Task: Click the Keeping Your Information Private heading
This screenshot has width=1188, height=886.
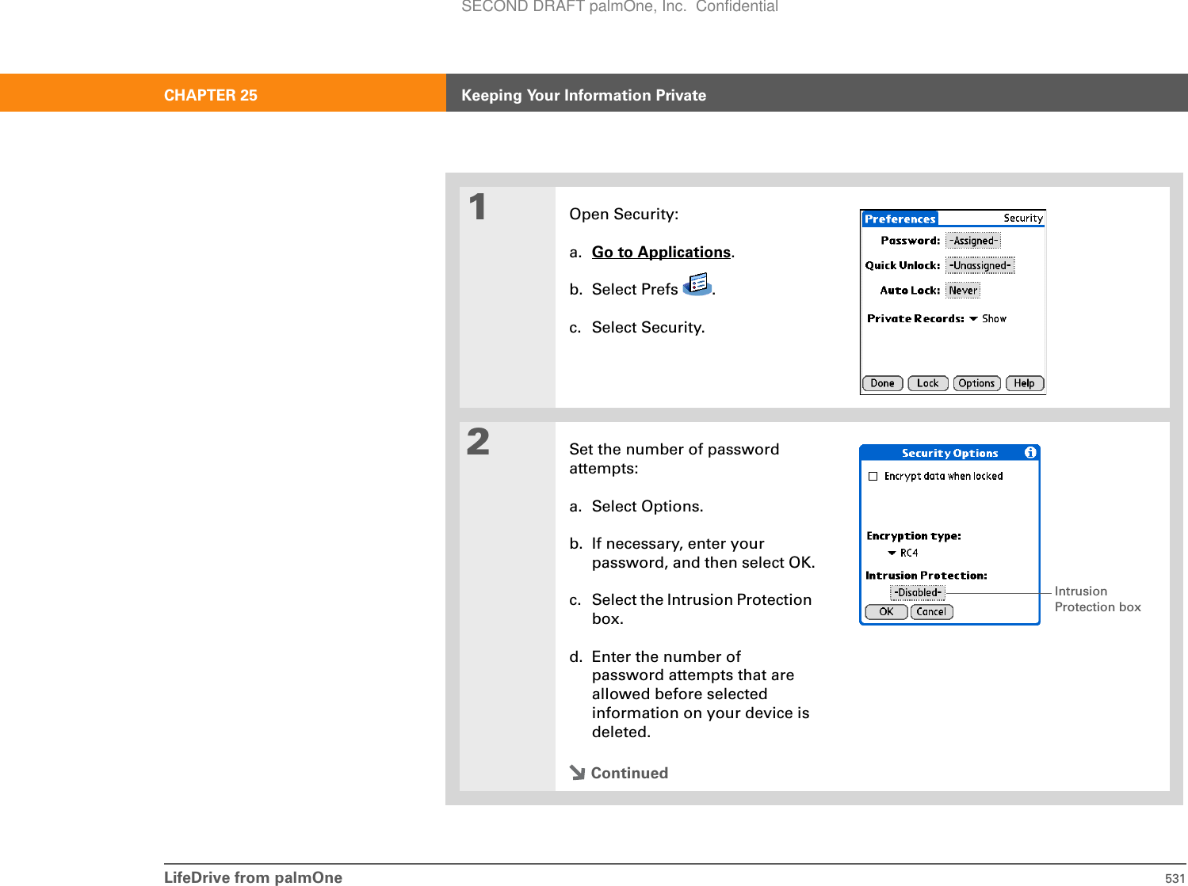Action: point(583,95)
